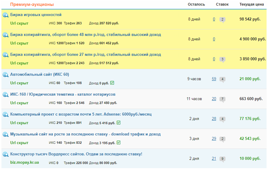
Task: Click the verified income checkmark for Автомобильный сайт
Action: pyautogui.click(x=112, y=83)
